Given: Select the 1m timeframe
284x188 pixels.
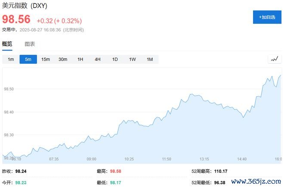Looking at the screenshot, I should tap(11, 60).
